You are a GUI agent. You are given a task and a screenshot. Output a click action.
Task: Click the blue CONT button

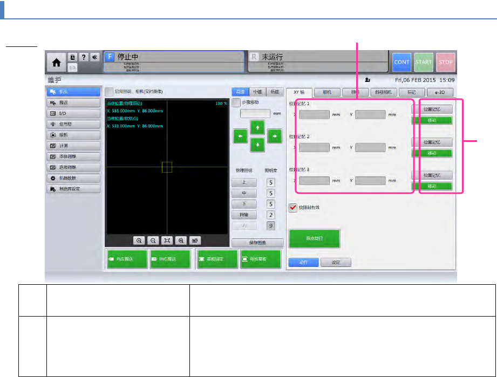coord(401,62)
